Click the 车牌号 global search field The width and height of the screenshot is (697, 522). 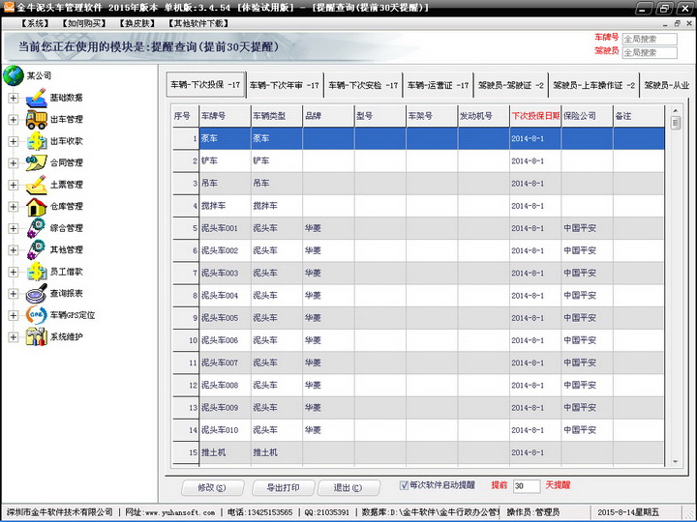tap(650, 39)
